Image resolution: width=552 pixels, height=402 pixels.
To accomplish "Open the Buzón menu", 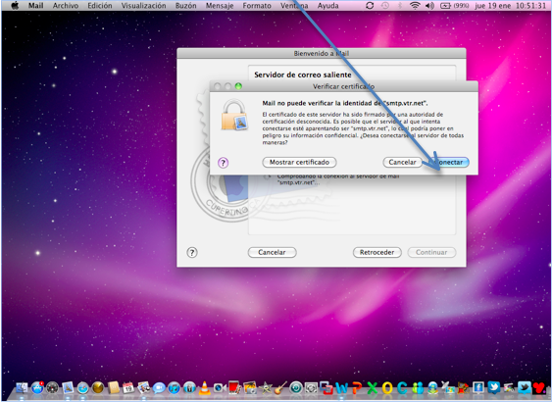I will click(186, 6).
